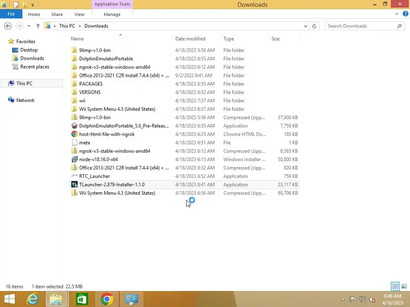
Task: Select the host-html-file-with-ngrok Chrome icon
Action: click(74, 134)
